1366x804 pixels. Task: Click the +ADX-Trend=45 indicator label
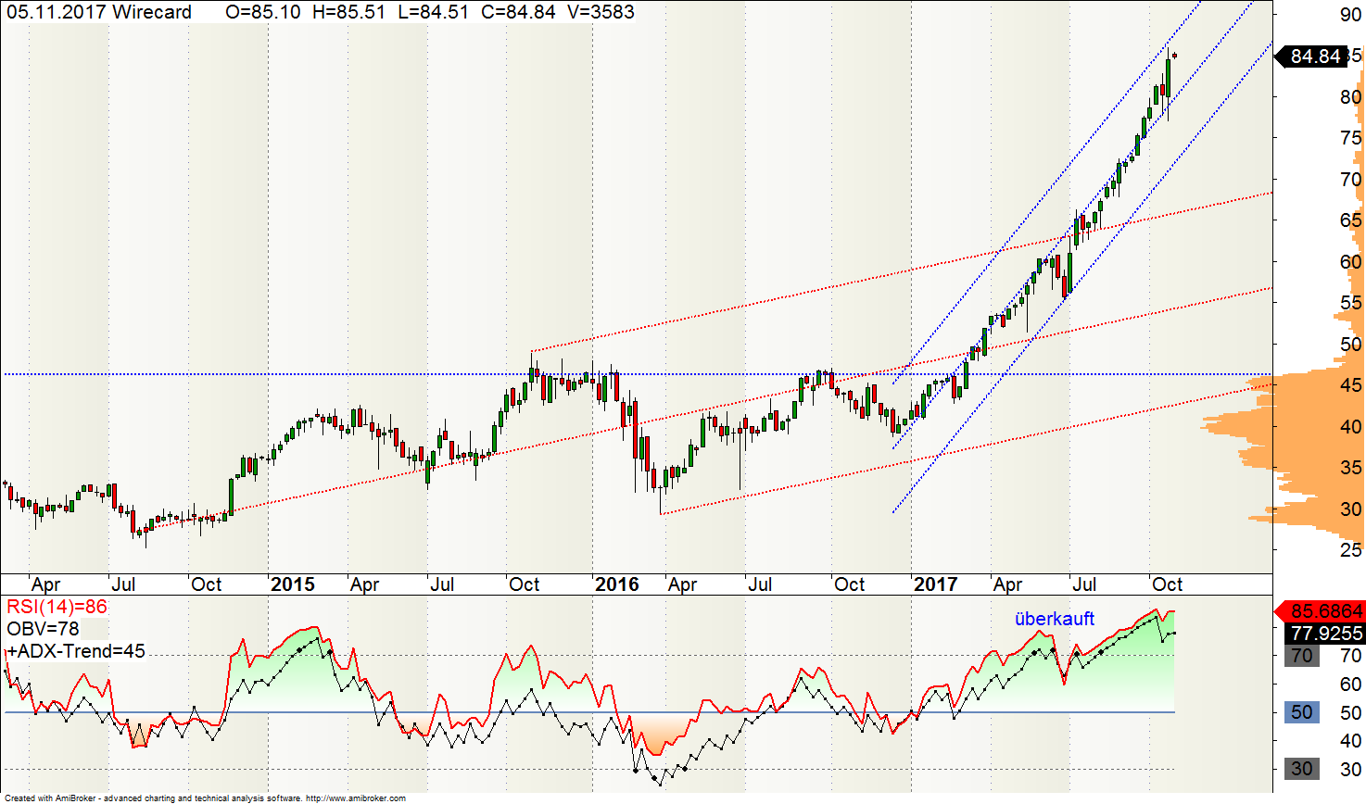(x=76, y=651)
